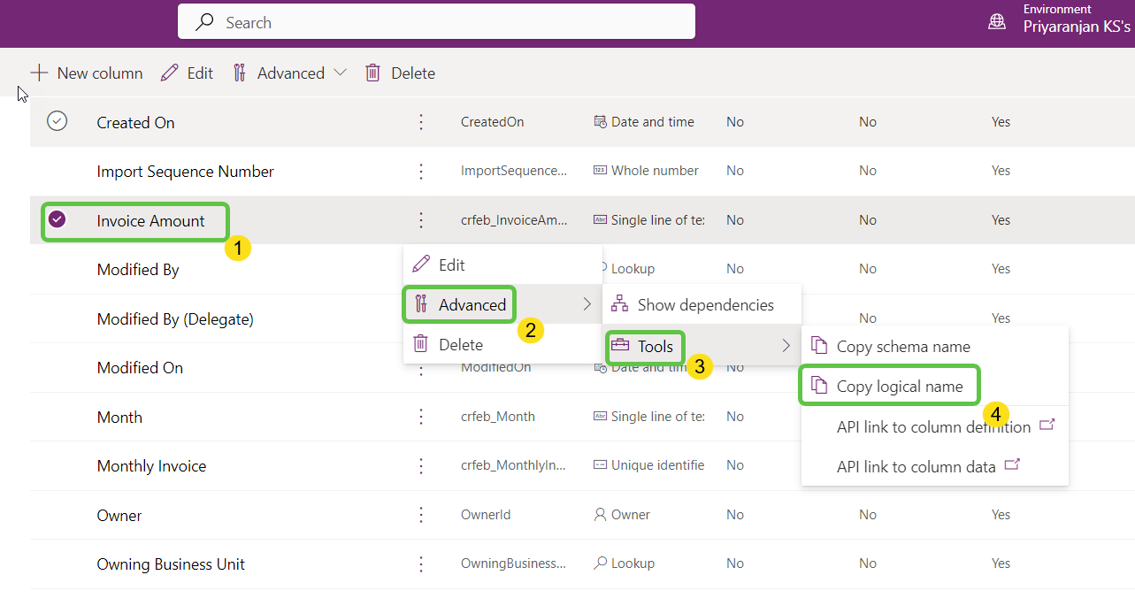Expand the Advanced submenu chevron in the context menu
Image resolution: width=1135 pixels, height=598 pixels.
[x=587, y=304]
